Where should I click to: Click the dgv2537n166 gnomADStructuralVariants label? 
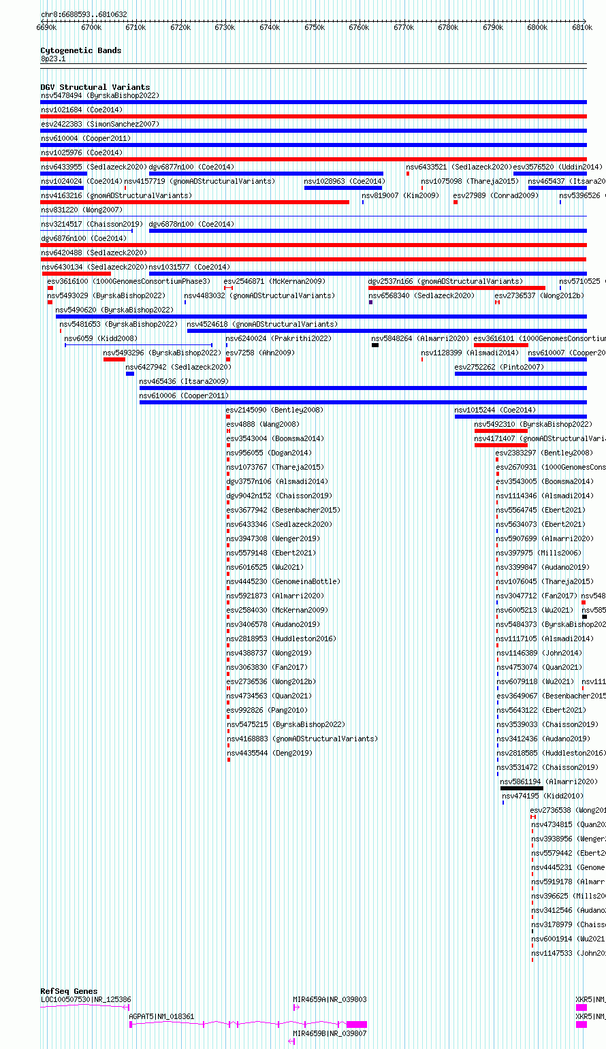(x=445, y=281)
